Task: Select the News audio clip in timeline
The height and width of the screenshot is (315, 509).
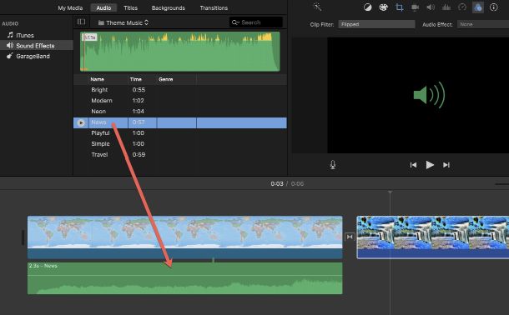Action: coord(185,278)
